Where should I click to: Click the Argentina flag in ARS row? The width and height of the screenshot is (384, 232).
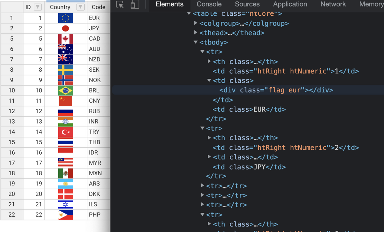coord(65,183)
